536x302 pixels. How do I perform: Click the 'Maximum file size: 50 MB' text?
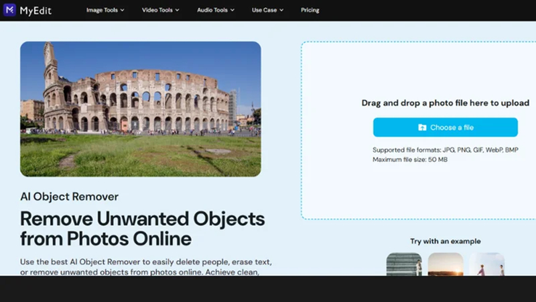click(x=410, y=160)
